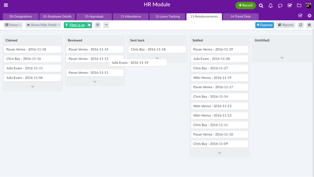Viewport: 314px width, 177px height.
Task: Open card Chris Bay - 2016-11-18 in Sent back
Action: tap(157, 49)
